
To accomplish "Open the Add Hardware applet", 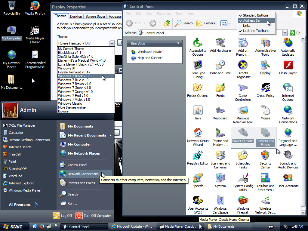I will click(x=220, y=45).
